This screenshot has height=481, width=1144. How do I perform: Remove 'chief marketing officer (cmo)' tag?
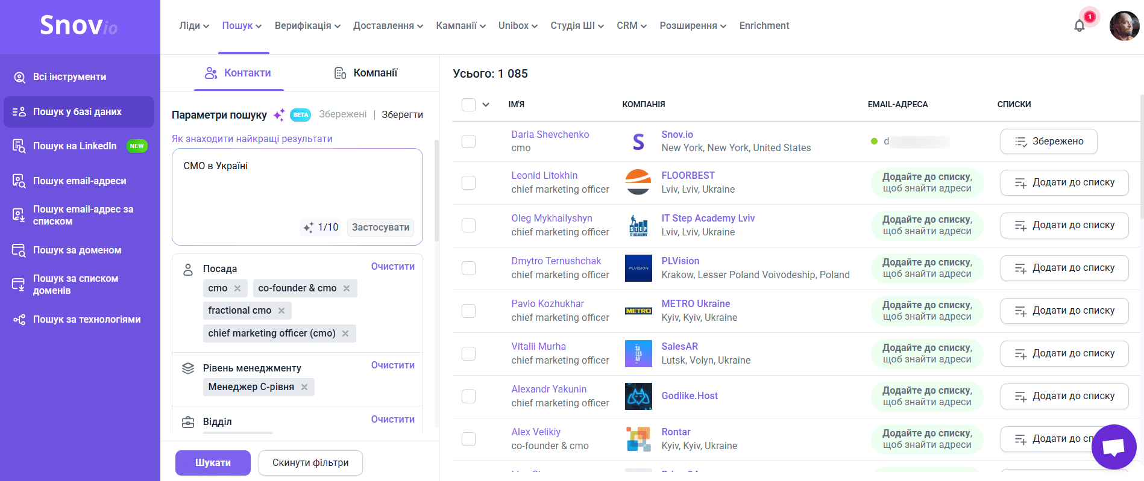coord(345,334)
